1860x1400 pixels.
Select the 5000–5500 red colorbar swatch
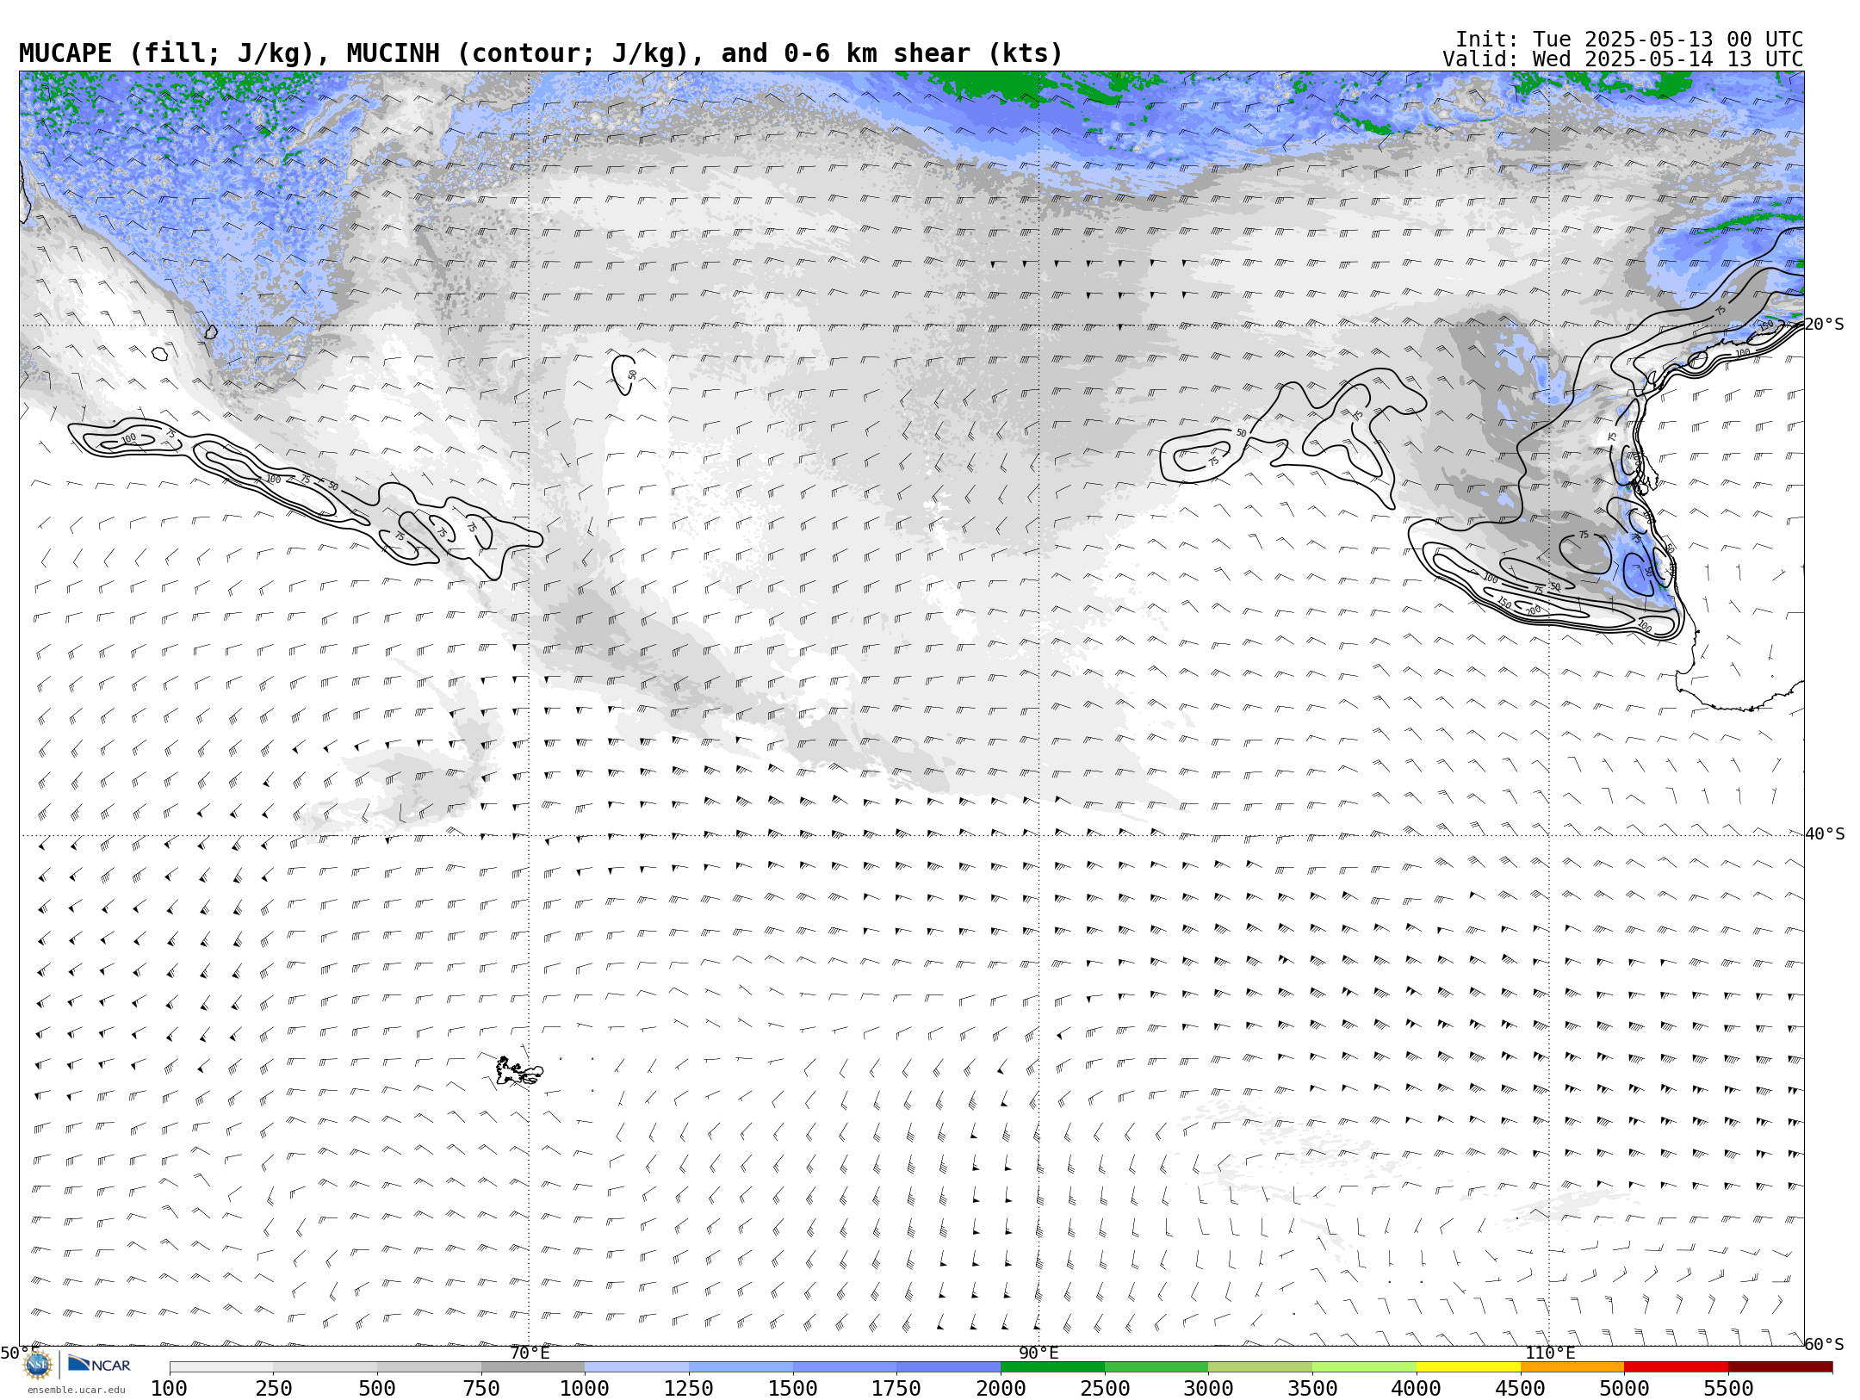tap(1677, 1367)
